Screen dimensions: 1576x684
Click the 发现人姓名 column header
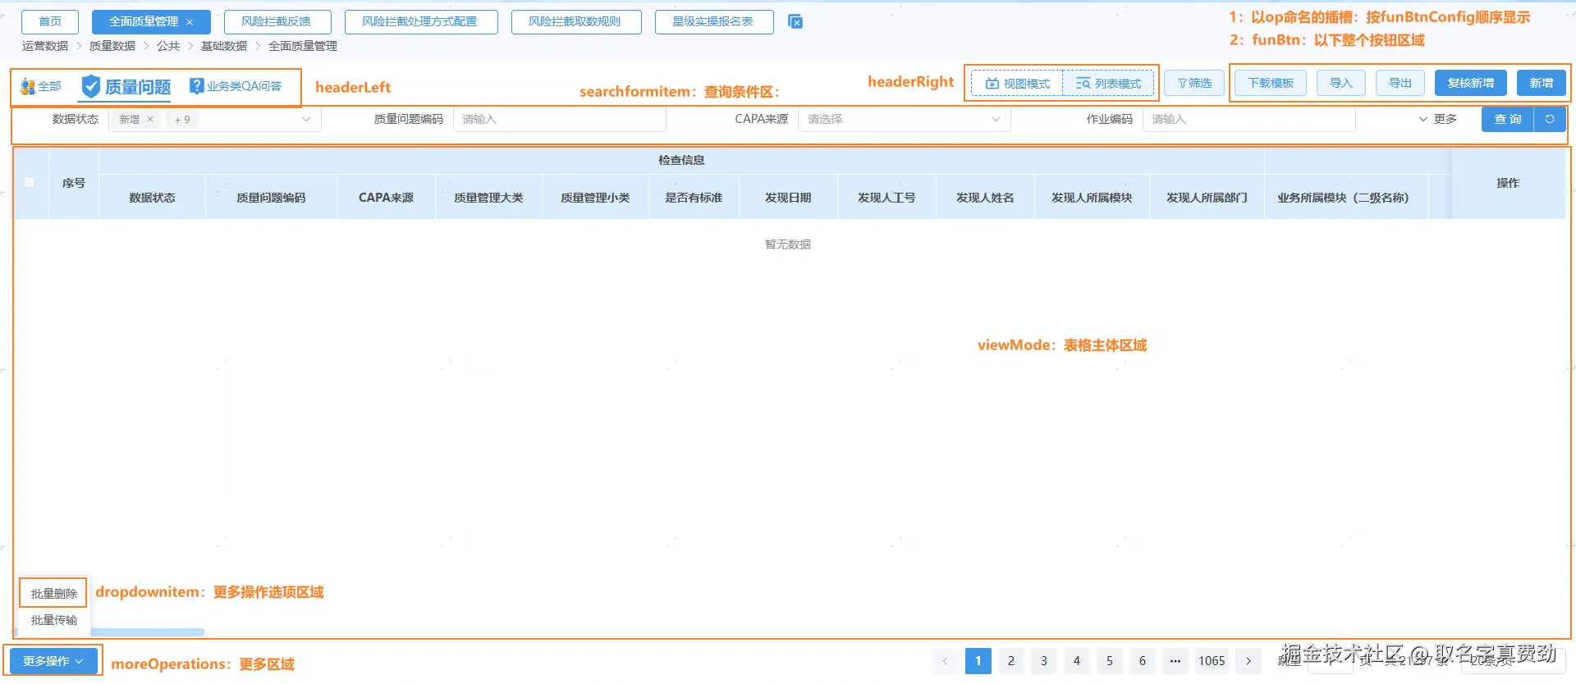(x=985, y=198)
